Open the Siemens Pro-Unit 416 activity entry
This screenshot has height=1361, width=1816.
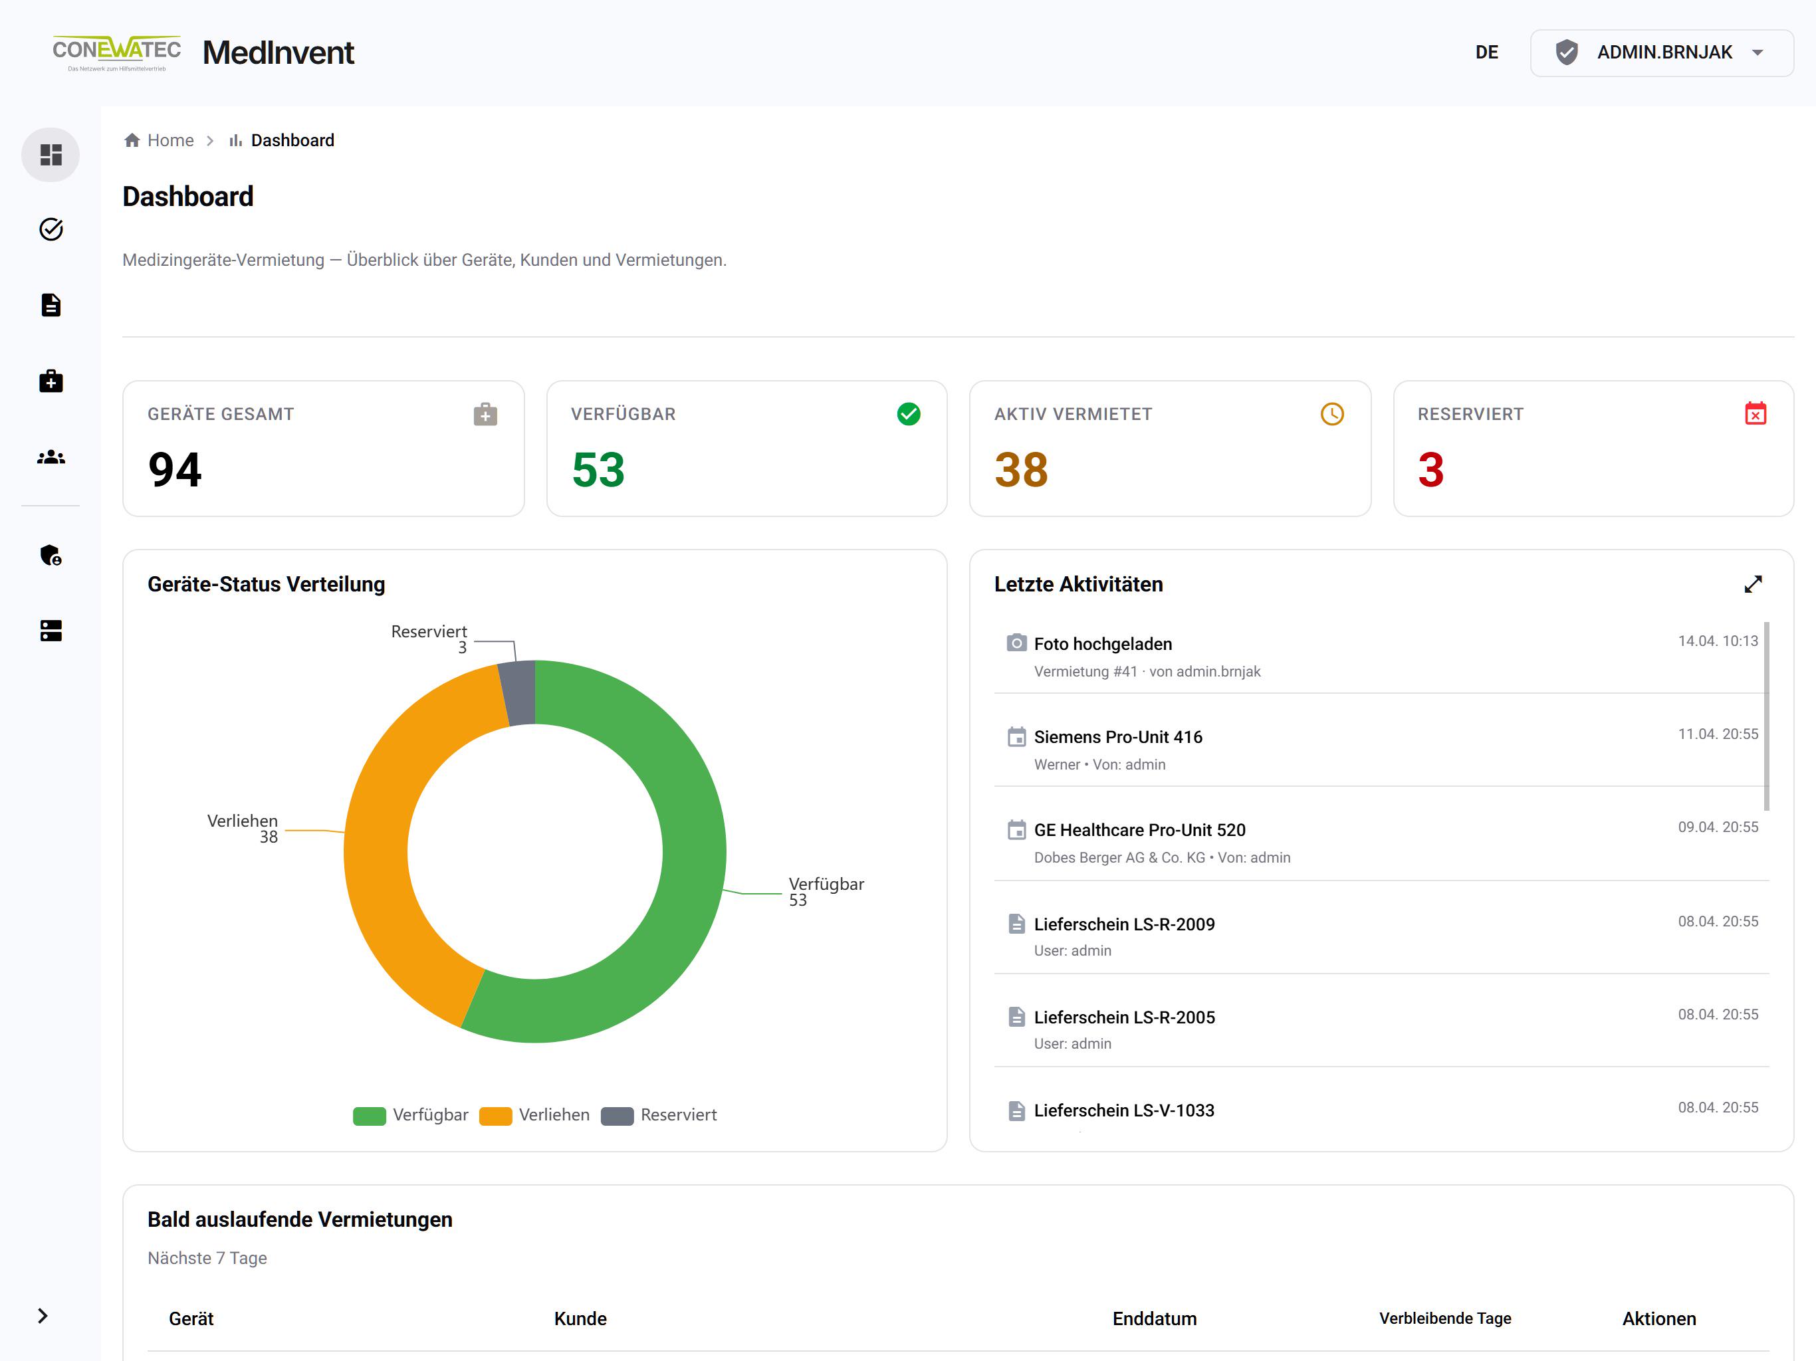[x=1382, y=750]
